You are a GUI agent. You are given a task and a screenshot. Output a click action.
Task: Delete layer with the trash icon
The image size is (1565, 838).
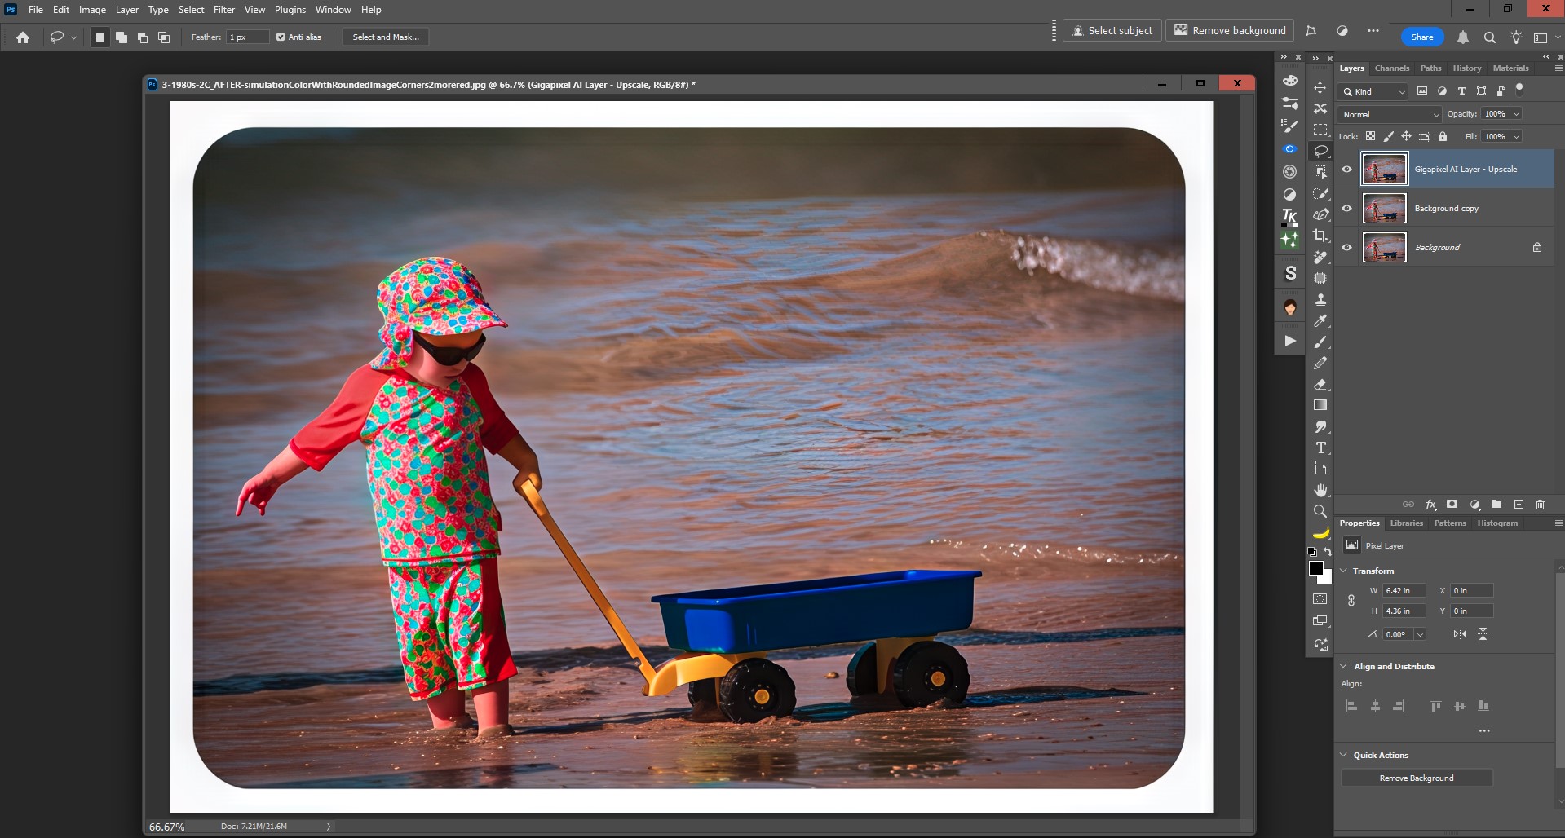coord(1541,505)
